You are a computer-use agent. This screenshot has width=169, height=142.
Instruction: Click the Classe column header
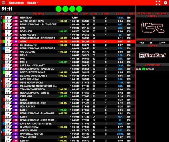tap(131, 14)
